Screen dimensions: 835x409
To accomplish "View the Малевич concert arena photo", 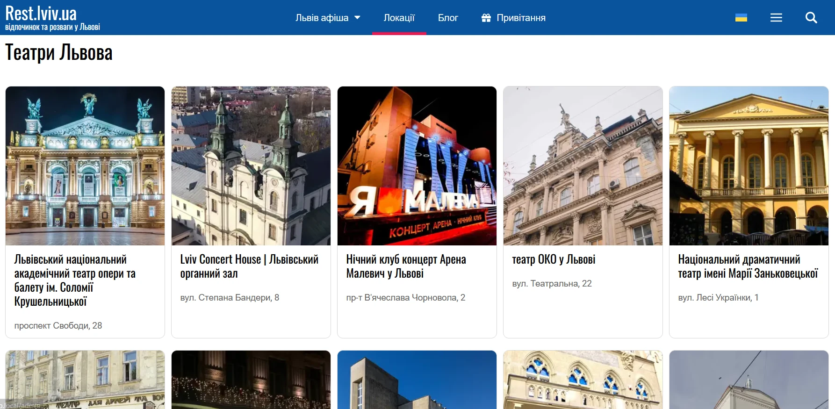I will coord(417,166).
